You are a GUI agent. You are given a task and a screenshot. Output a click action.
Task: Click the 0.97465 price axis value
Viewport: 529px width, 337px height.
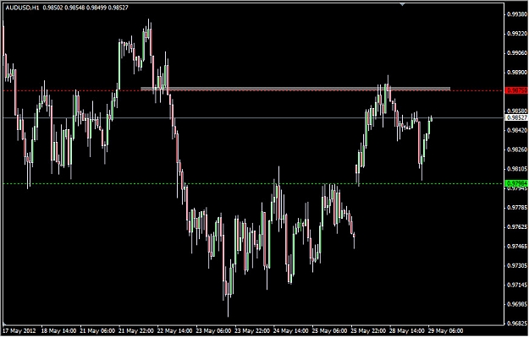[x=517, y=247]
